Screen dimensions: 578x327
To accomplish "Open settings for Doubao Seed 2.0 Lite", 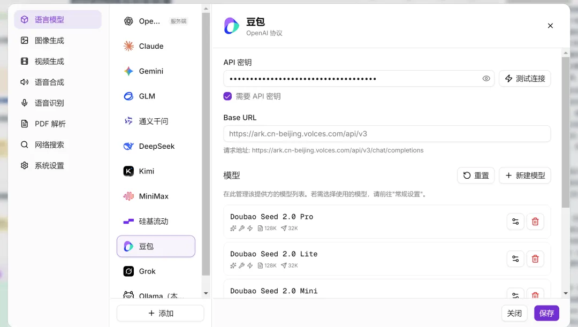I will point(515,259).
